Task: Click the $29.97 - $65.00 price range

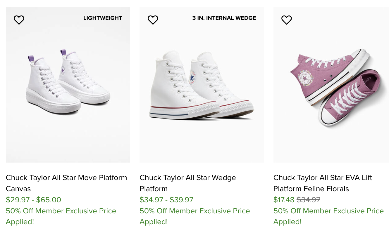Action: coord(33,200)
